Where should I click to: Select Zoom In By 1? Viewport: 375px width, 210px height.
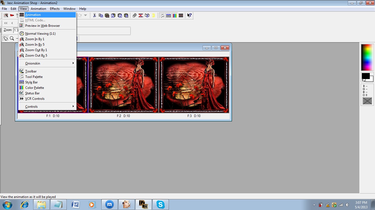tap(47, 39)
